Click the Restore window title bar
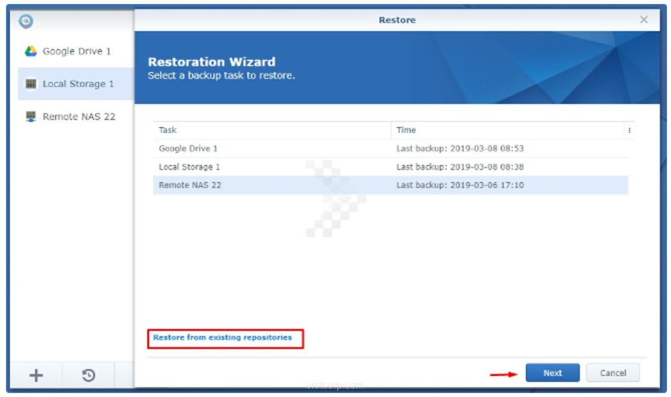 397,20
